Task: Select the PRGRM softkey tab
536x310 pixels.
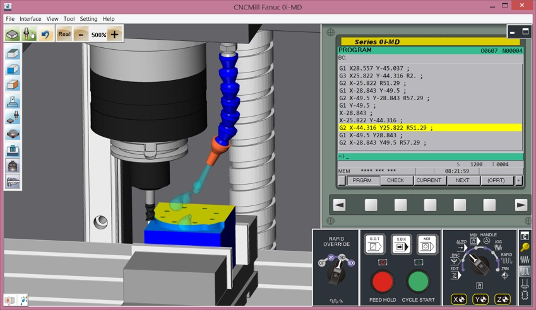Action: tap(362, 180)
